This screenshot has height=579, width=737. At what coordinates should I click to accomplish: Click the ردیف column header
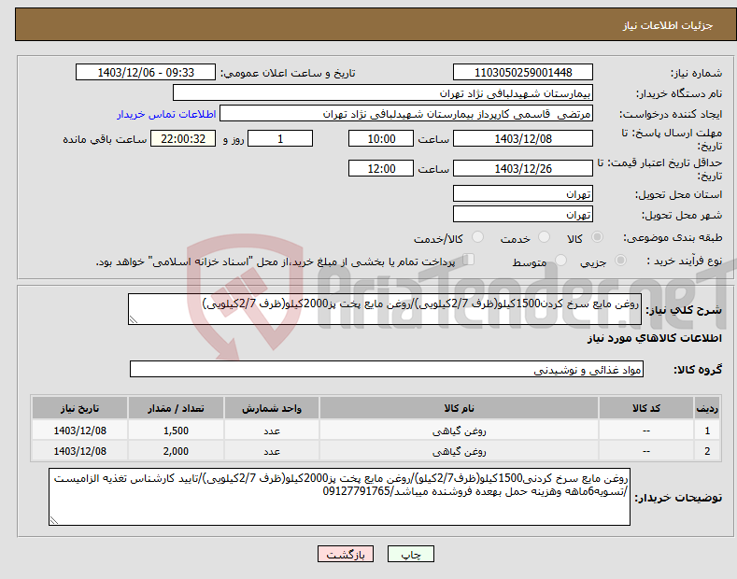tap(707, 408)
